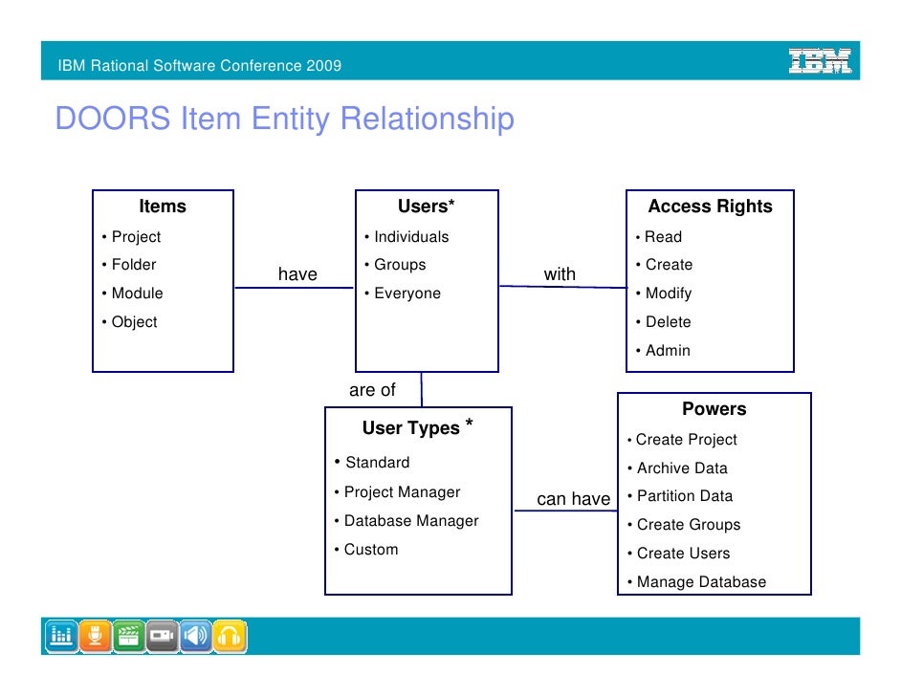Click 'Custom' under User Types
The height and width of the screenshot is (696, 901).
(x=371, y=550)
